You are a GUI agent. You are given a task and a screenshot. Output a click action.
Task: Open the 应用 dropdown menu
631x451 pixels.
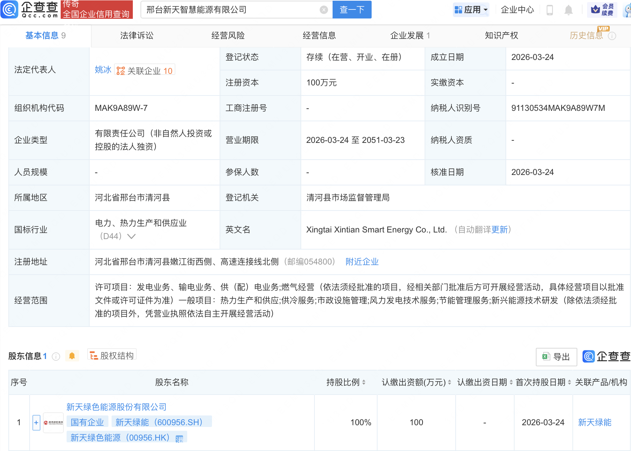tap(471, 10)
